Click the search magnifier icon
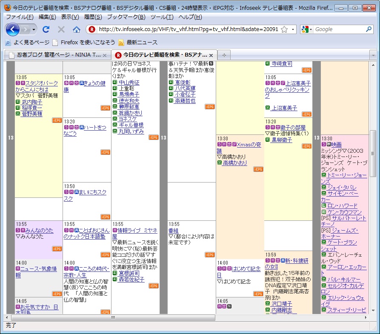 pos(369,29)
